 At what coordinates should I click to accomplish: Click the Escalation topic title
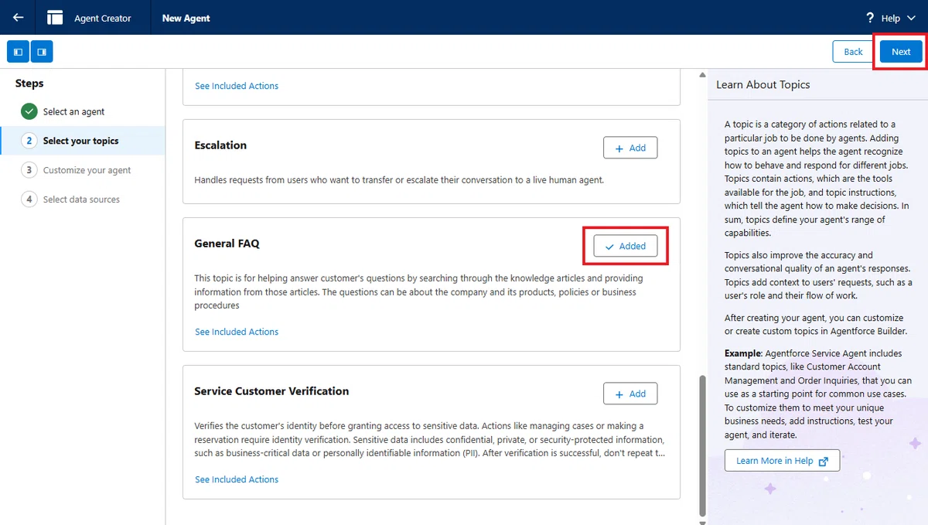tap(220, 145)
